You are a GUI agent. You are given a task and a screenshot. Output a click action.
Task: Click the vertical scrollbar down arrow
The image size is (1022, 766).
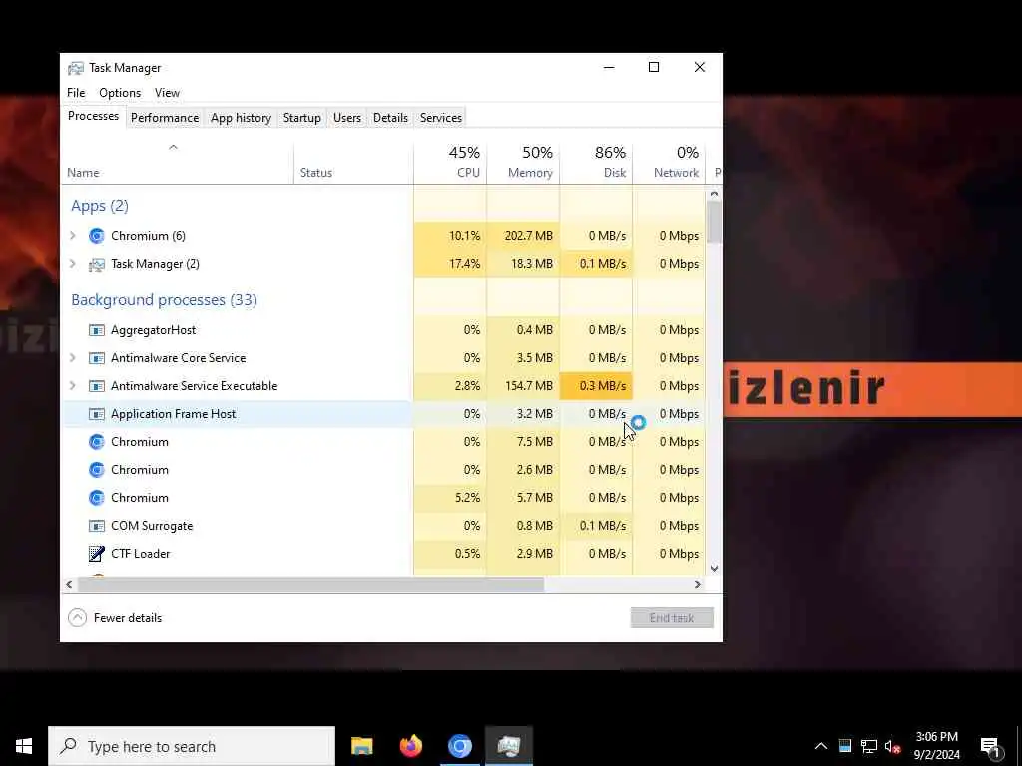pyautogui.click(x=714, y=568)
